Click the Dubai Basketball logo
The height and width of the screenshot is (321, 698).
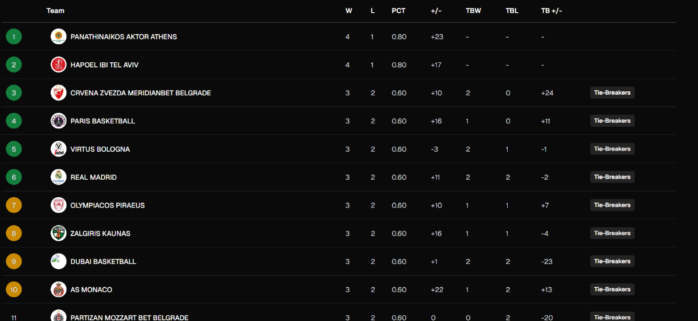pyautogui.click(x=58, y=262)
